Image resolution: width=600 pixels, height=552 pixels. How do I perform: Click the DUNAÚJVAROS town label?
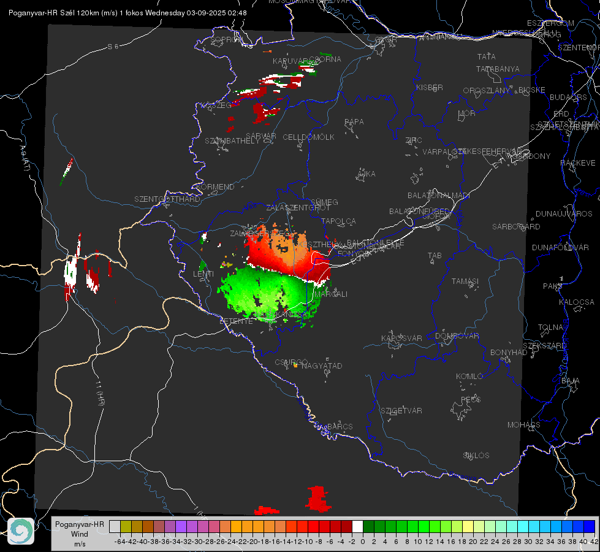564,214
